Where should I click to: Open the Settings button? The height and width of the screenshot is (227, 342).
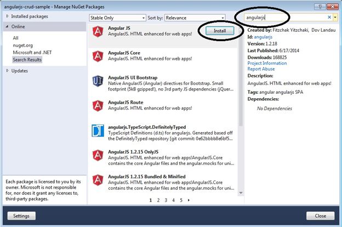[21, 215]
